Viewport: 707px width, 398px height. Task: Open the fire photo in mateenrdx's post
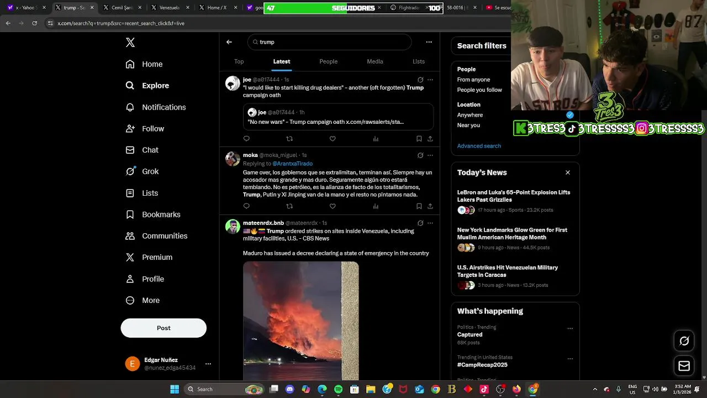coord(301,321)
